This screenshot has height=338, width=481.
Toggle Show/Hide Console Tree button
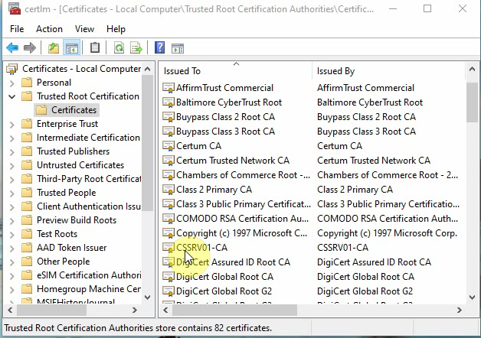tap(71, 48)
